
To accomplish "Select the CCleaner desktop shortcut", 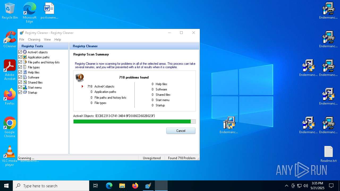I will tap(10, 40).
